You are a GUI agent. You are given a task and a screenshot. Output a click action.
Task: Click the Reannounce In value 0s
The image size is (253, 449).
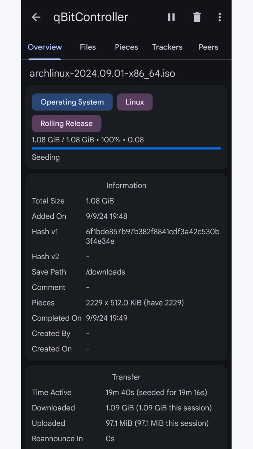coord(110,439)
